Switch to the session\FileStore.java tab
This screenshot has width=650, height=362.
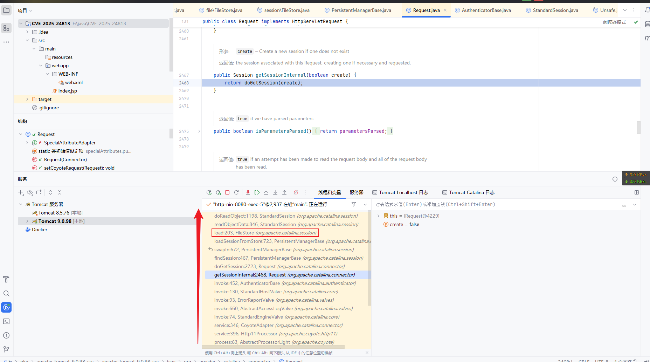tap(283, 10)
